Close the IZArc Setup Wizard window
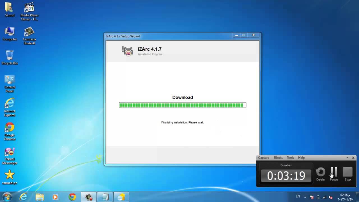359x202 pixels. coord(254,35)
